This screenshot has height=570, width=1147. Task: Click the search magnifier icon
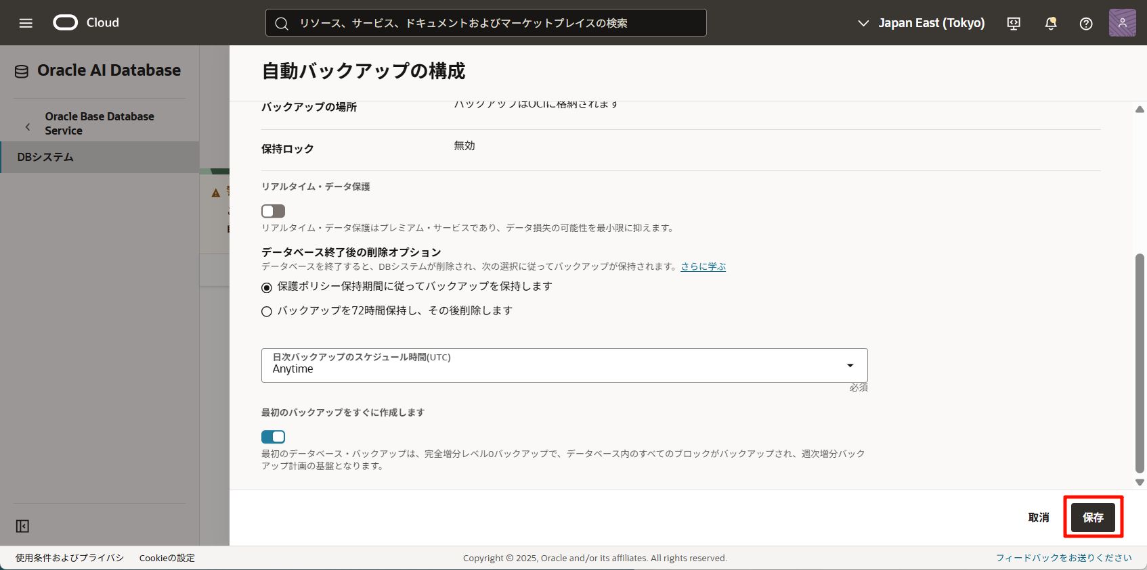click(x=282, y=23)
